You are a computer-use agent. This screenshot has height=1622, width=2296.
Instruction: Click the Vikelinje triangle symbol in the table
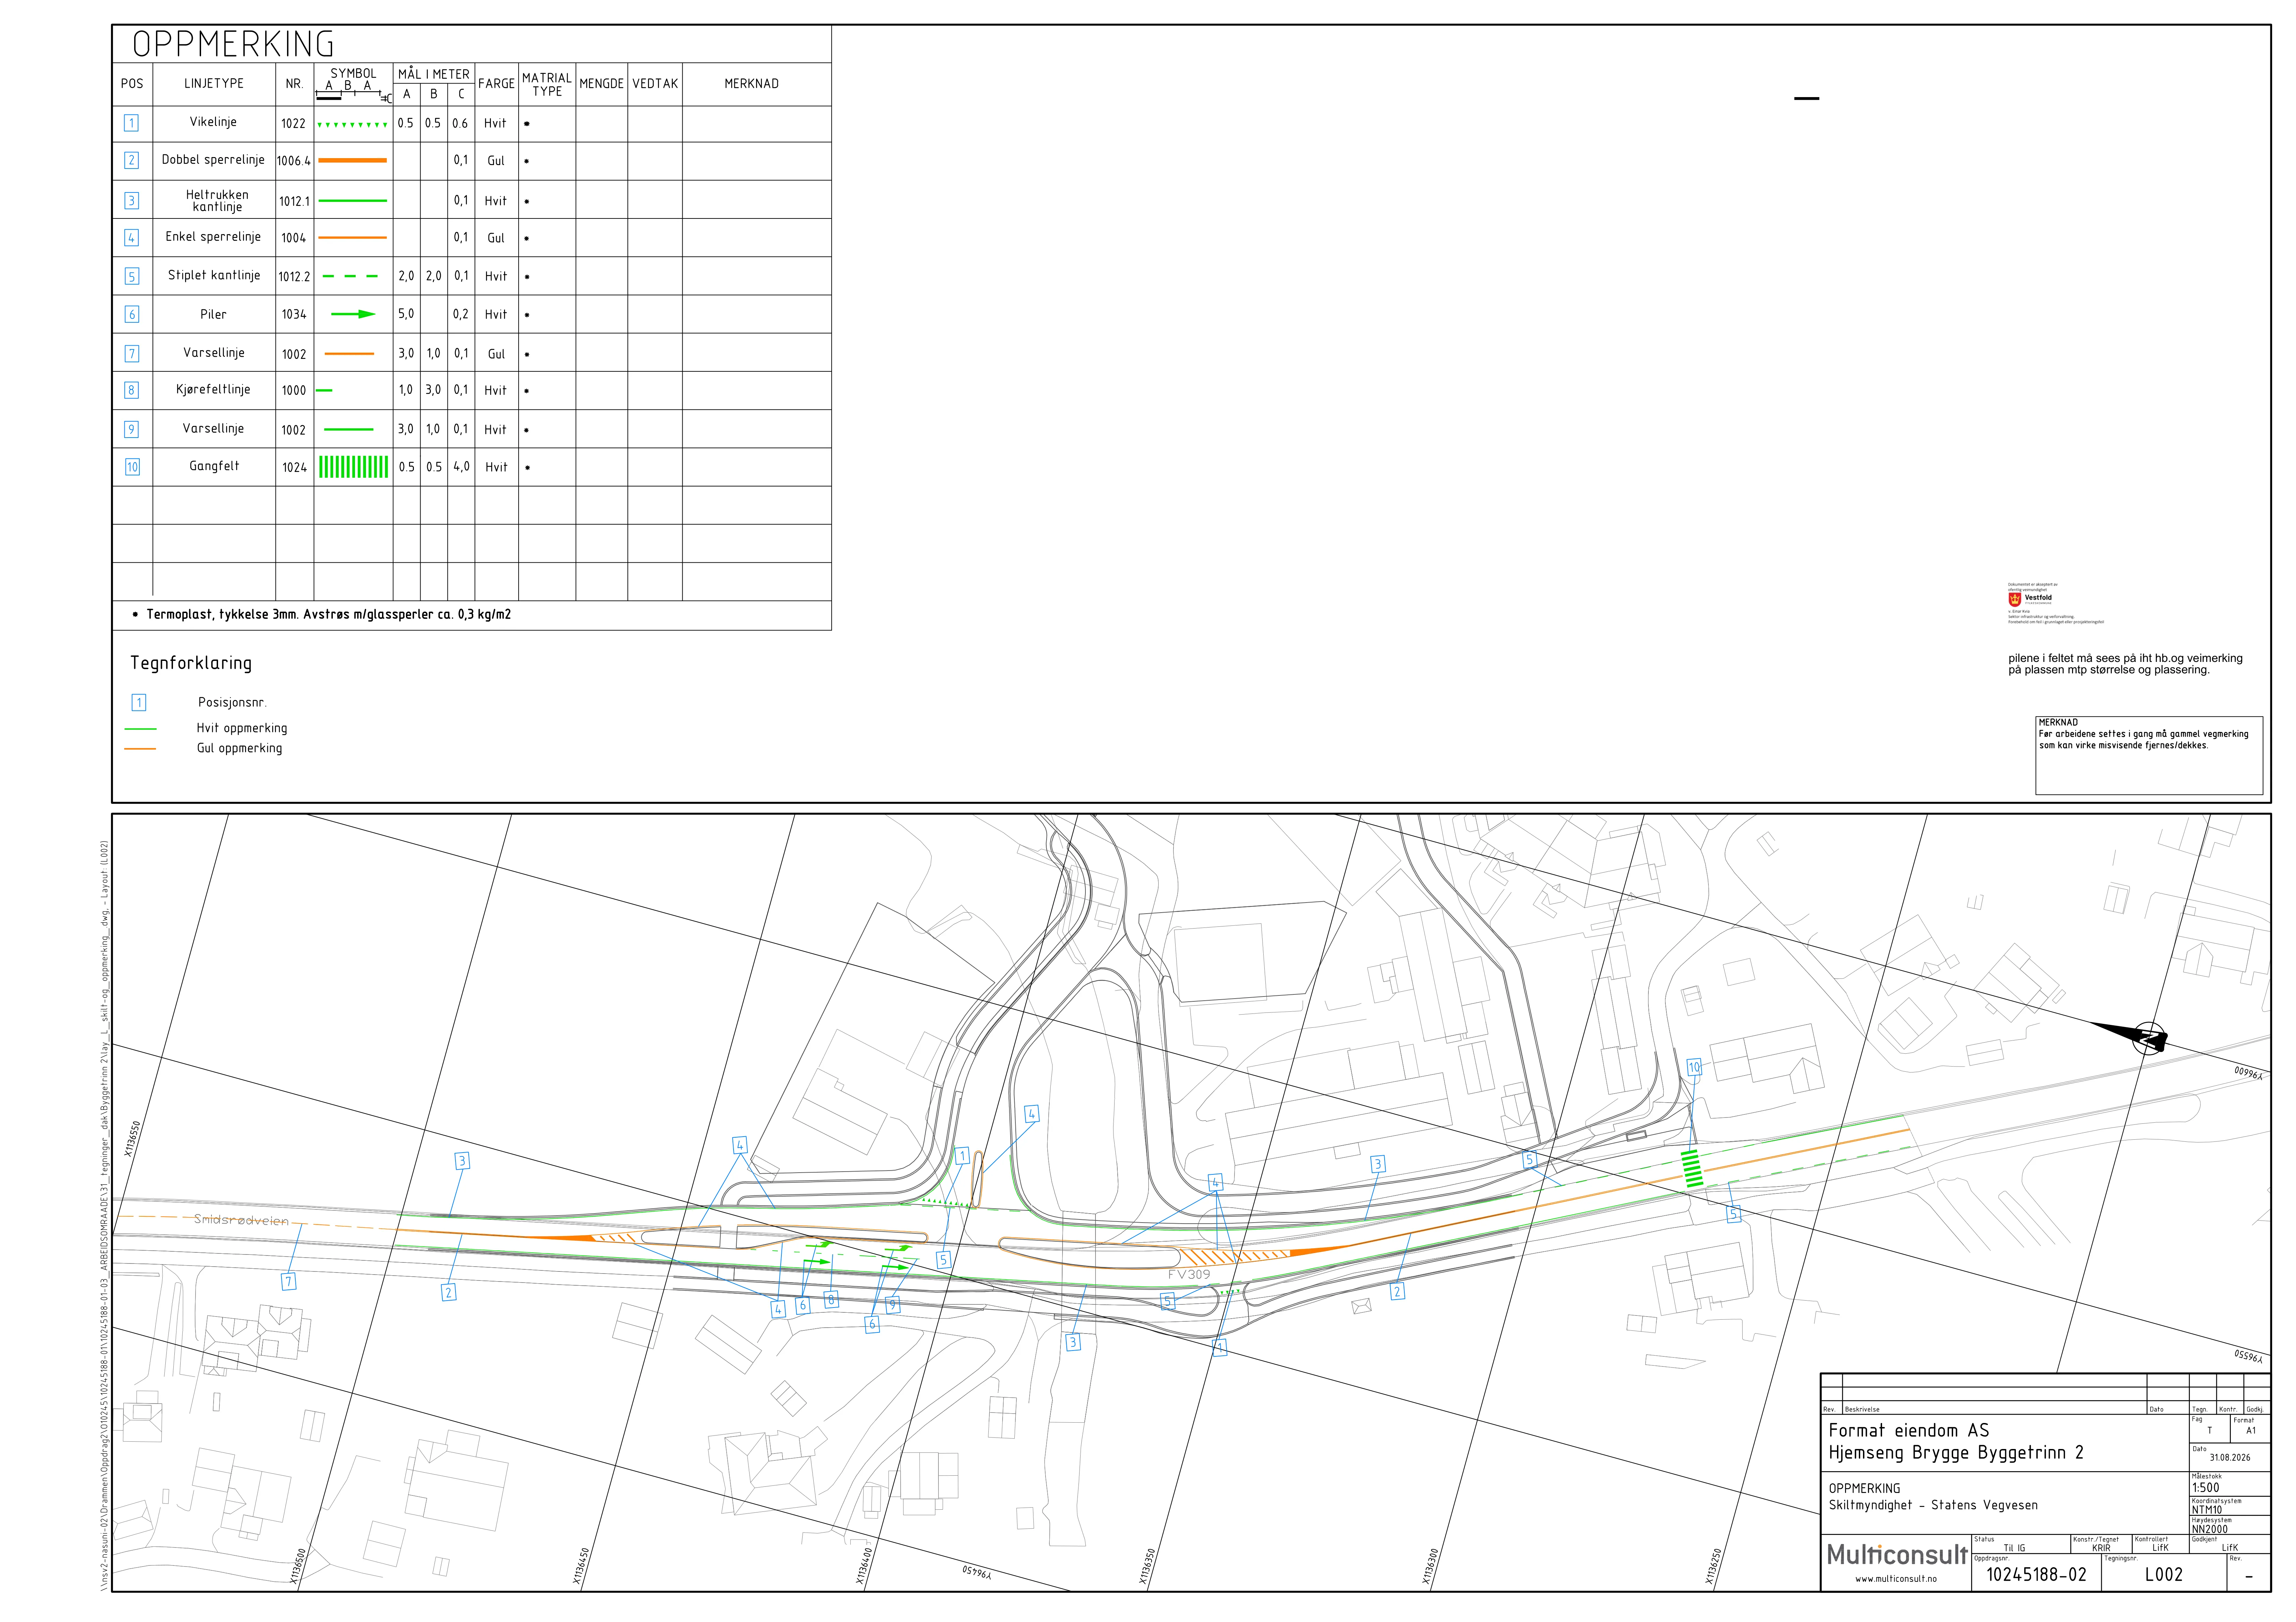(352, 125)
